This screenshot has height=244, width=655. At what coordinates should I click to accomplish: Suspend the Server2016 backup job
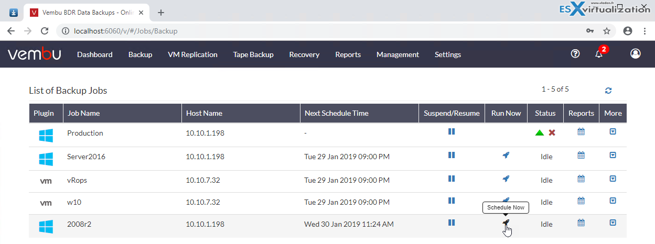[x=452, y=155]
